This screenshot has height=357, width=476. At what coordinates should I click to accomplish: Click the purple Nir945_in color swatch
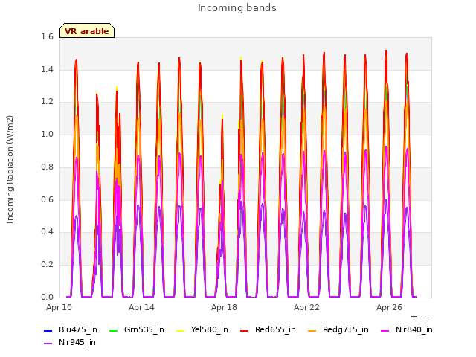pos(48,344)
